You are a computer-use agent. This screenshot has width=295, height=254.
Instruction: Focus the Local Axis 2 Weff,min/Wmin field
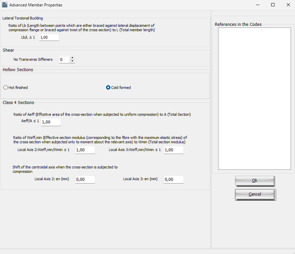[x=85, y=150]
